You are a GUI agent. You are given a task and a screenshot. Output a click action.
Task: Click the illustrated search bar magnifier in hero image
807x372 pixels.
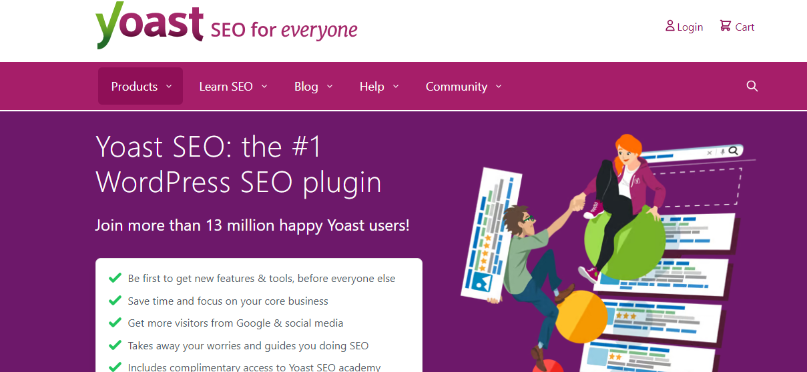tap(734, 151)
